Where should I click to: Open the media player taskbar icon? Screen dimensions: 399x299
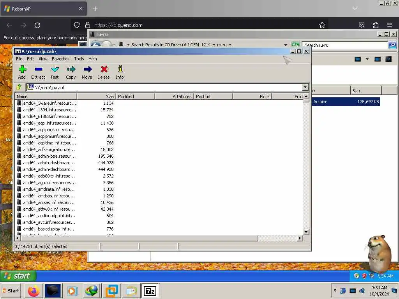coord(72,290)
